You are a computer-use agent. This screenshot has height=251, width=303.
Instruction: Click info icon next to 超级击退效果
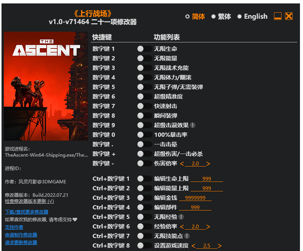click(192, 125)
